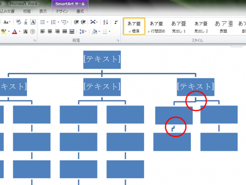Screen dimensions: 246x185
Task: Apply the 見出し 1 style
Action: tap(179, 26)
